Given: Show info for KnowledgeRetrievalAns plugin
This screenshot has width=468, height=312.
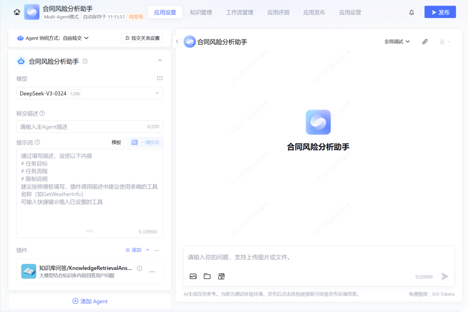Looking at the screenshot, I should (140, 268).
